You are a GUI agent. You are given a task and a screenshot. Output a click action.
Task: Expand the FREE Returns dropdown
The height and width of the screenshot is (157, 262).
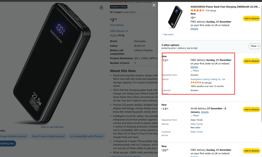pos(119,31)
